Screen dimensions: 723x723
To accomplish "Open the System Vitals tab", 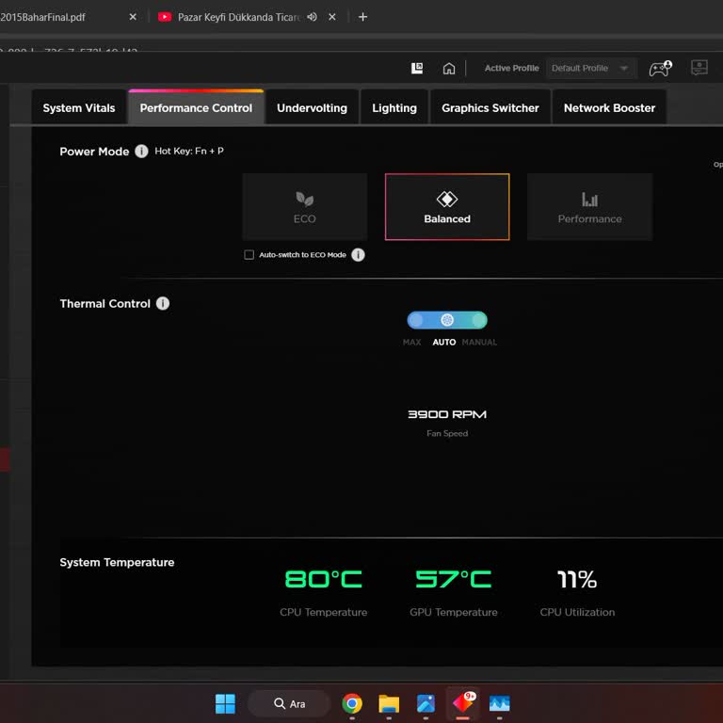I will click(79, 108).
